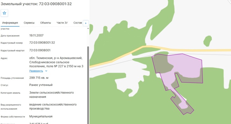Image resolution: width=231 pixels, height=124 pixels.
Task: Click the scroll-up arrow of the info panel
Action: (88, 29)
